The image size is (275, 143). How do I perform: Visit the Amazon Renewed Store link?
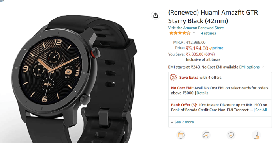[196, 28]
